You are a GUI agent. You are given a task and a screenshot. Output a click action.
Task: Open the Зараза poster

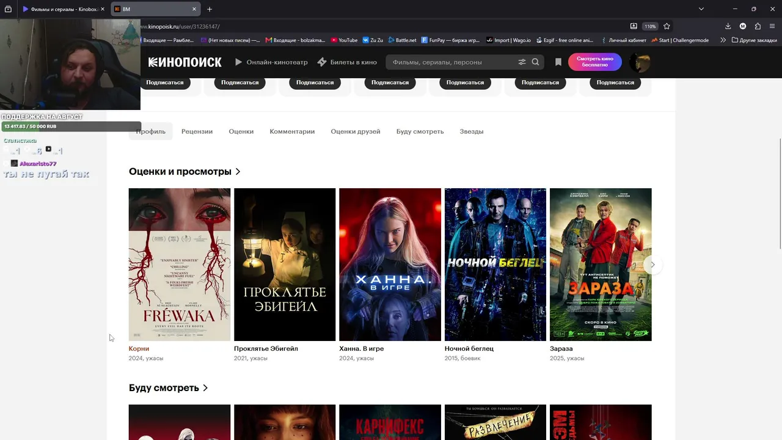pyautogui.click(x=601, y=265)
